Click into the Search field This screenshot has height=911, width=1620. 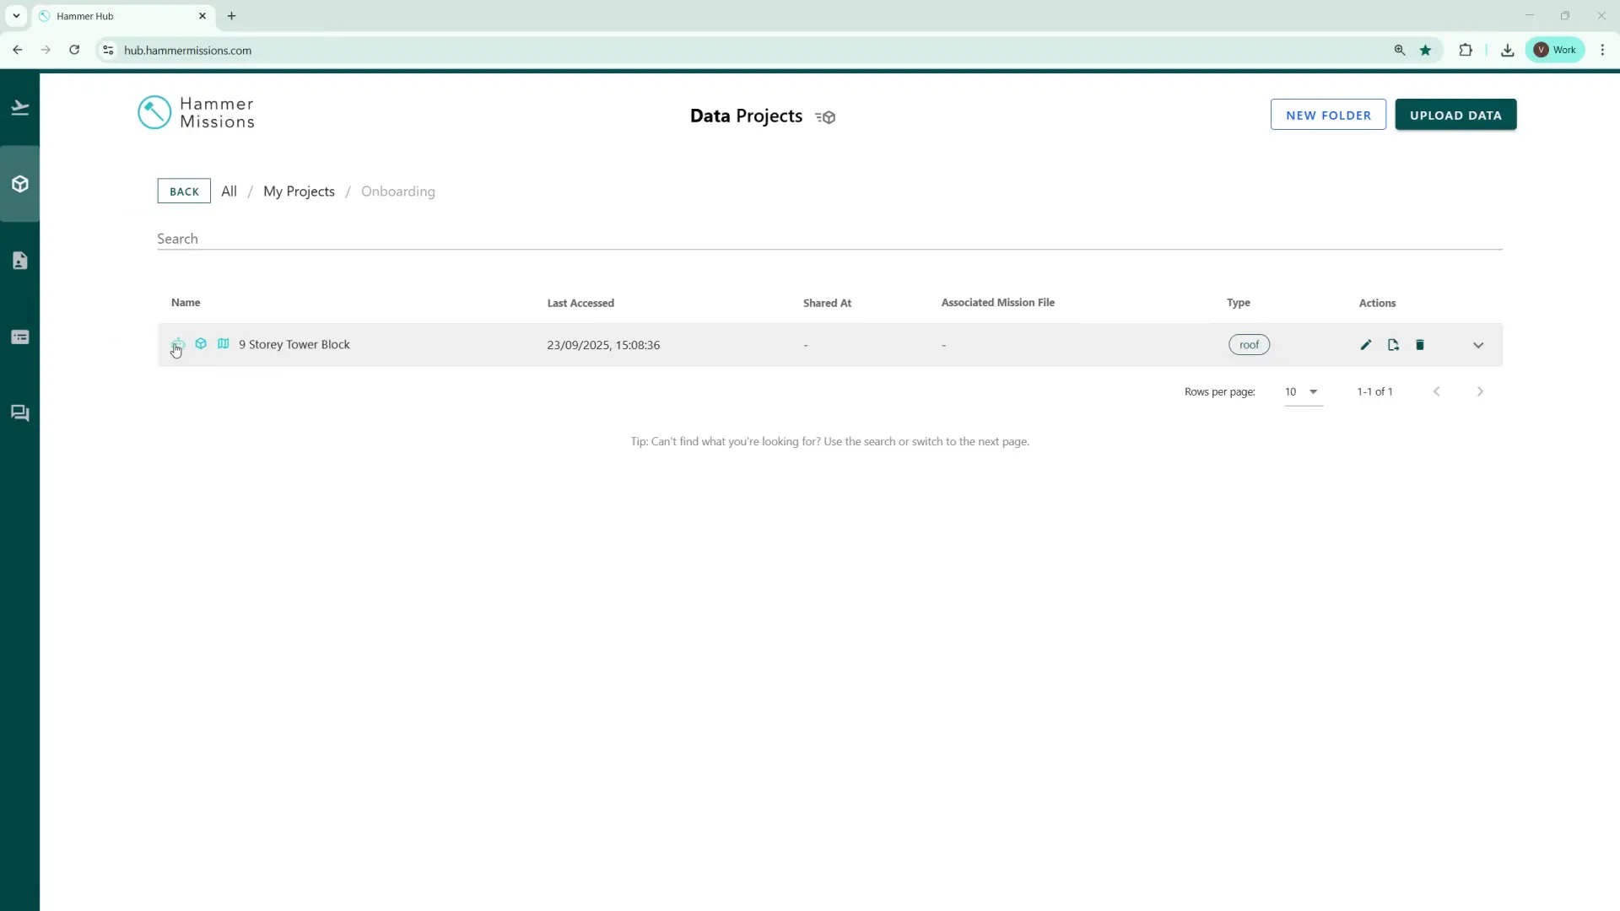click(x=827, y=239)
